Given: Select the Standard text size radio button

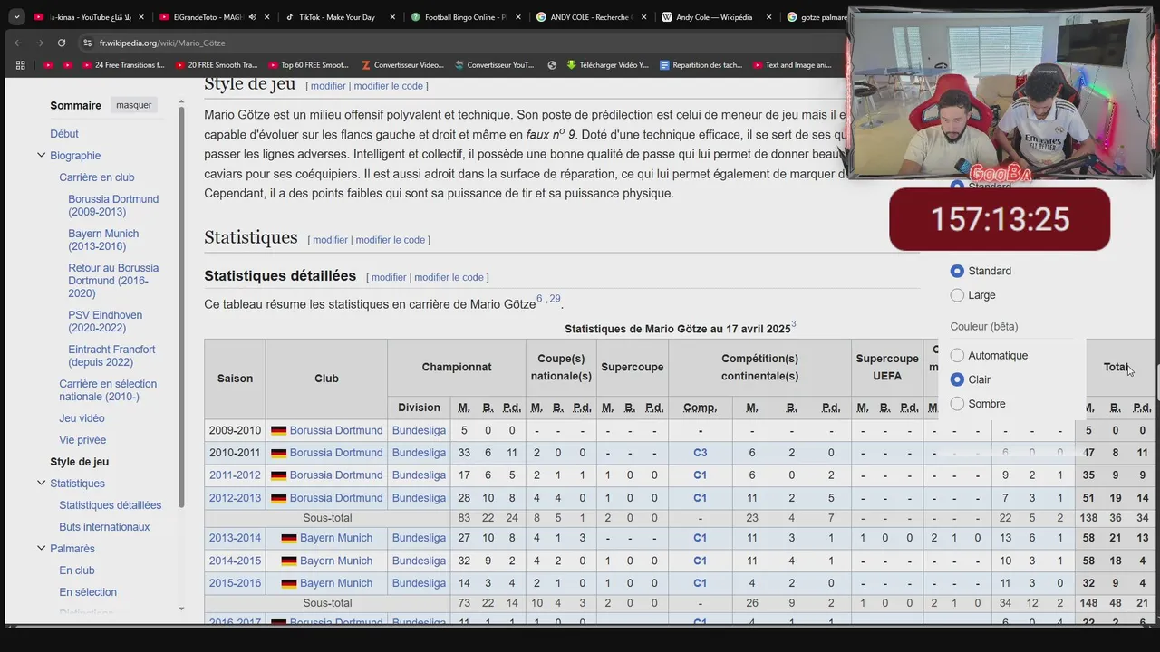Looking at the screenshot, I should [957, 271].
